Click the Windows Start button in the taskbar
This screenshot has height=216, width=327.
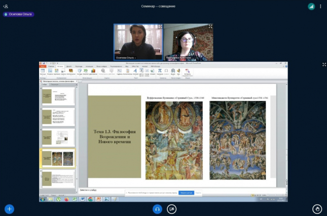tap(43, 199)
